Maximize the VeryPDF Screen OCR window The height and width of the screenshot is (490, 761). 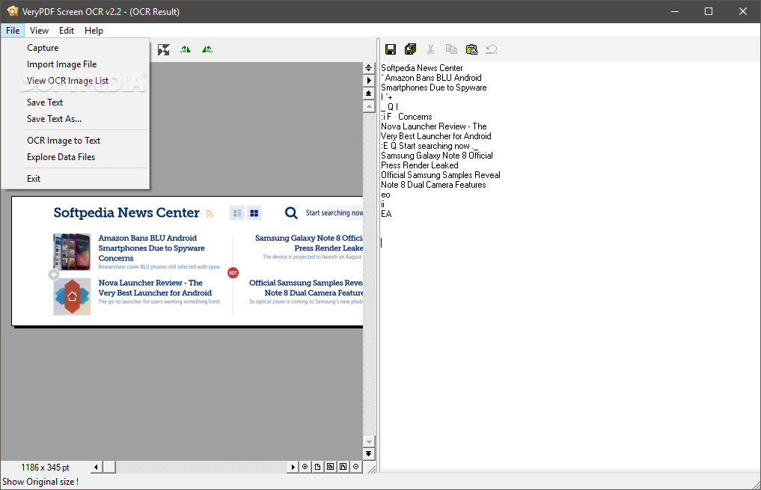(x=709, y=11)
